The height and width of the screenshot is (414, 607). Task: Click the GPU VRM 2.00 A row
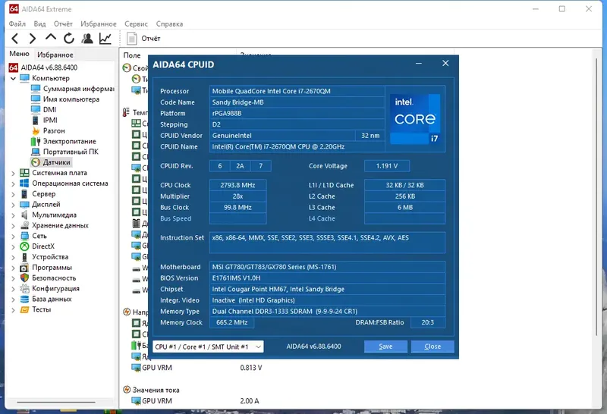[x=196, y=401]
